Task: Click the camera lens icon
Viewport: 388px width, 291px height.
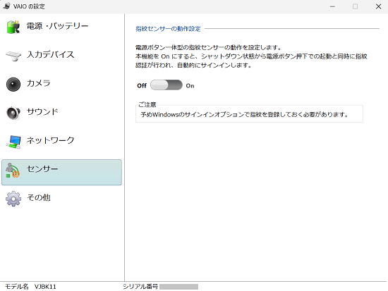Action: coord(13,85)
